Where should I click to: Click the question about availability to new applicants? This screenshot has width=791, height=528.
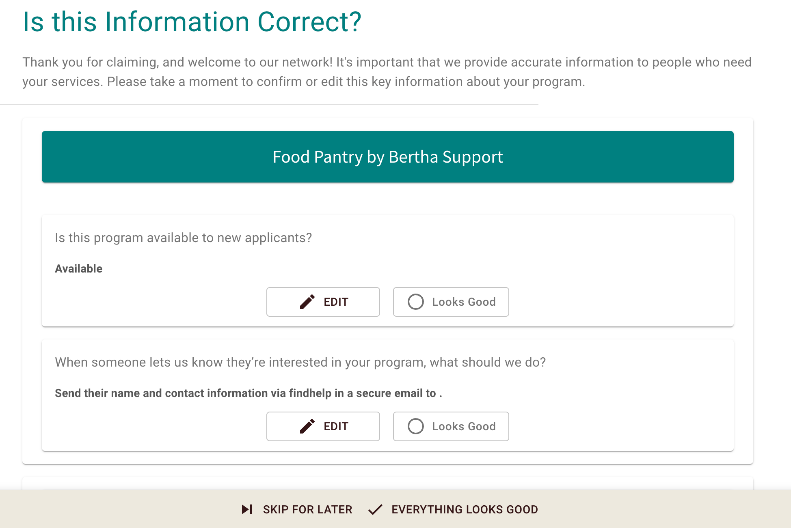click(x=183, y=238)
